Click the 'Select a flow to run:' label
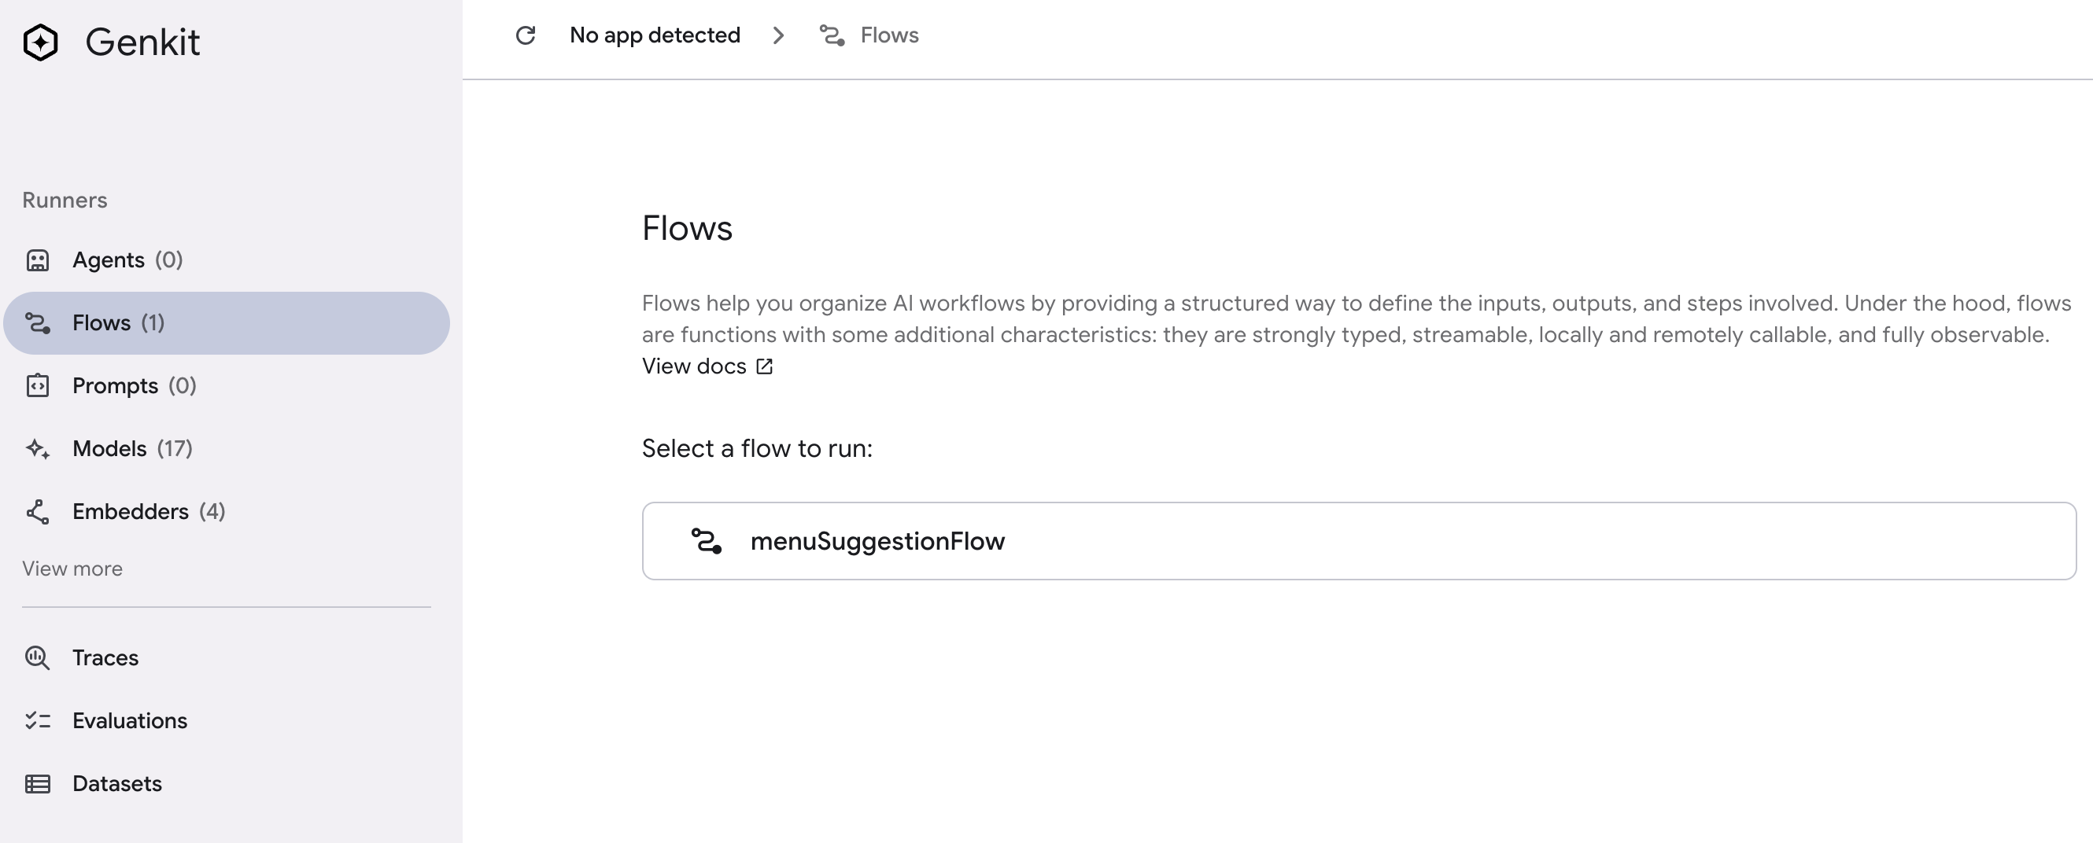 757,448
